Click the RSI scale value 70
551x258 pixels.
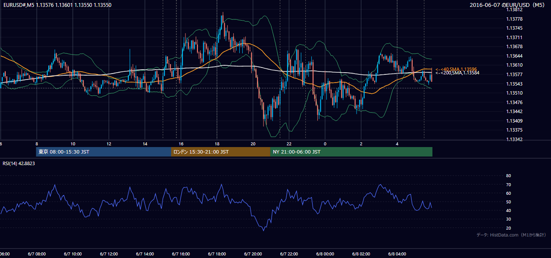(x=508, y=184)
